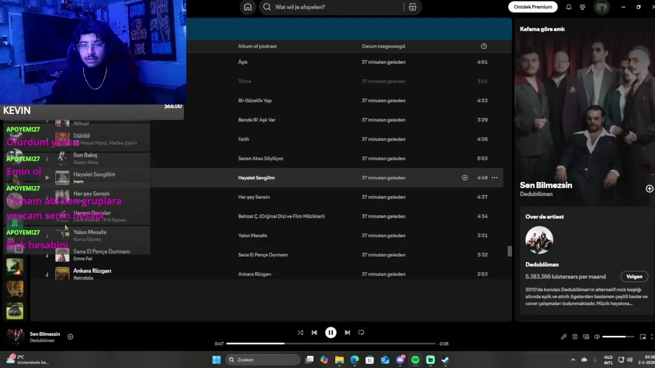655x368 pixels.
Task: Add Hayalet Sevgilim to liked songs
Action: coord(465,178)
